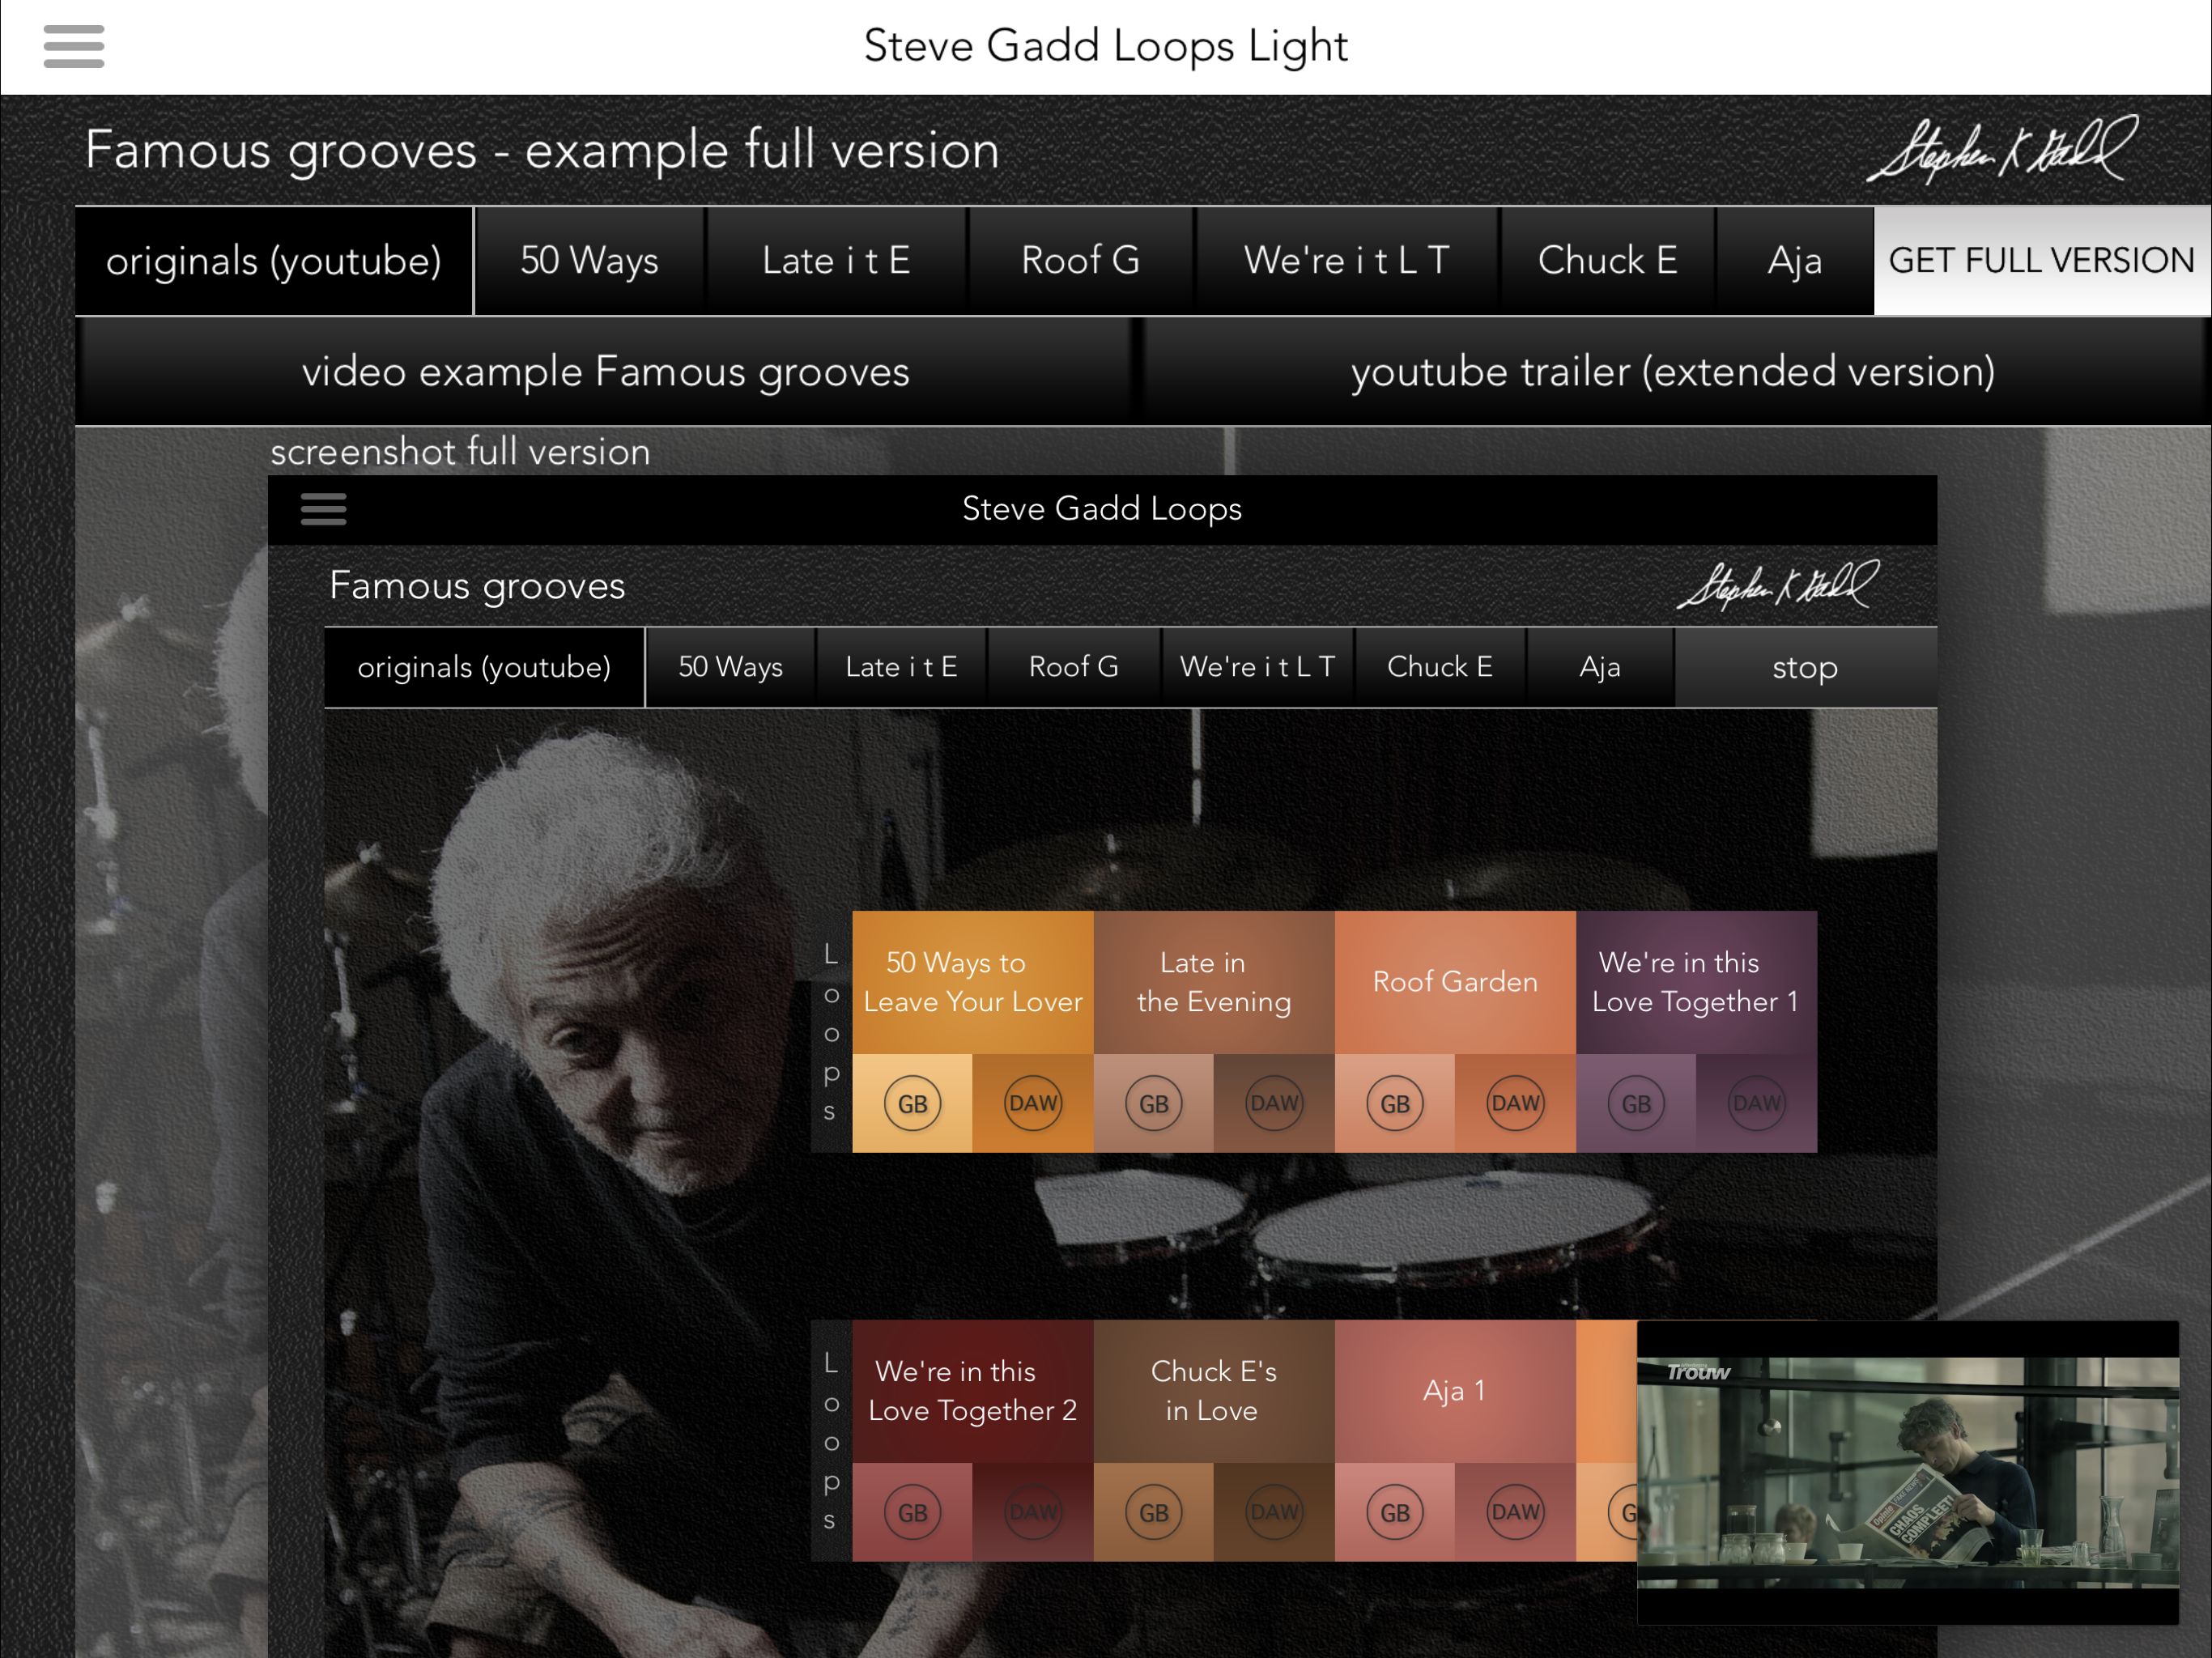2212x1658 pixels.
Task: Click the Stephen K Gadd signature in the header
Action: tap(2002, 150)
